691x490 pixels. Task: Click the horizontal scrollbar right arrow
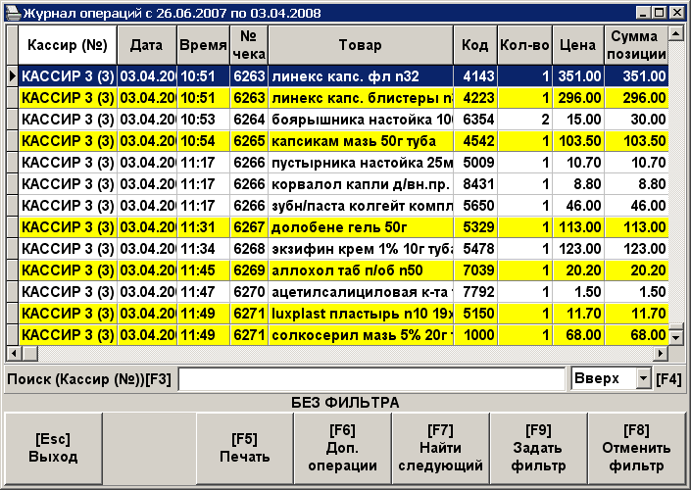660,353
